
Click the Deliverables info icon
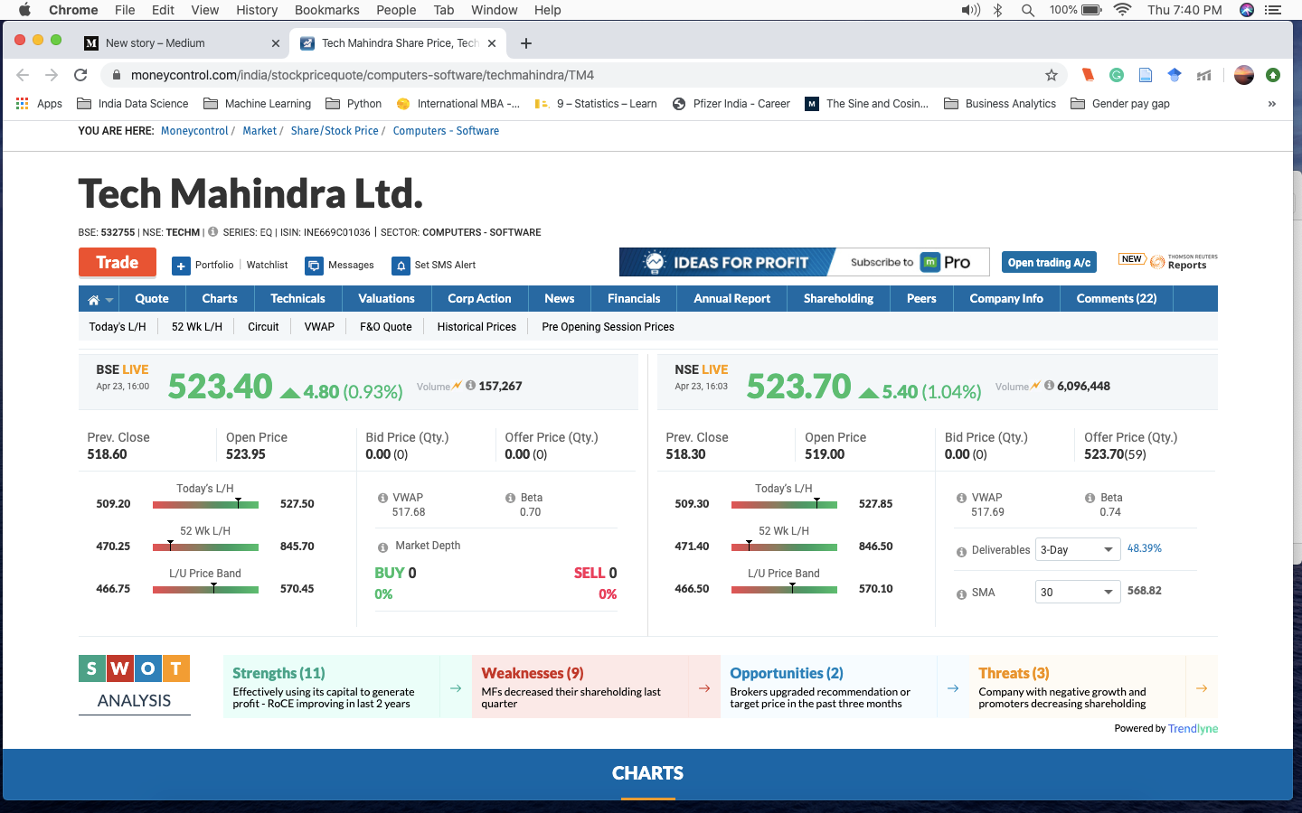coord(961,551)
